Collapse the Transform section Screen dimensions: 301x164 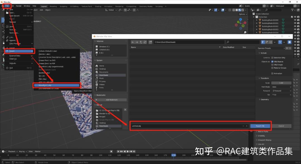point(264,78)
